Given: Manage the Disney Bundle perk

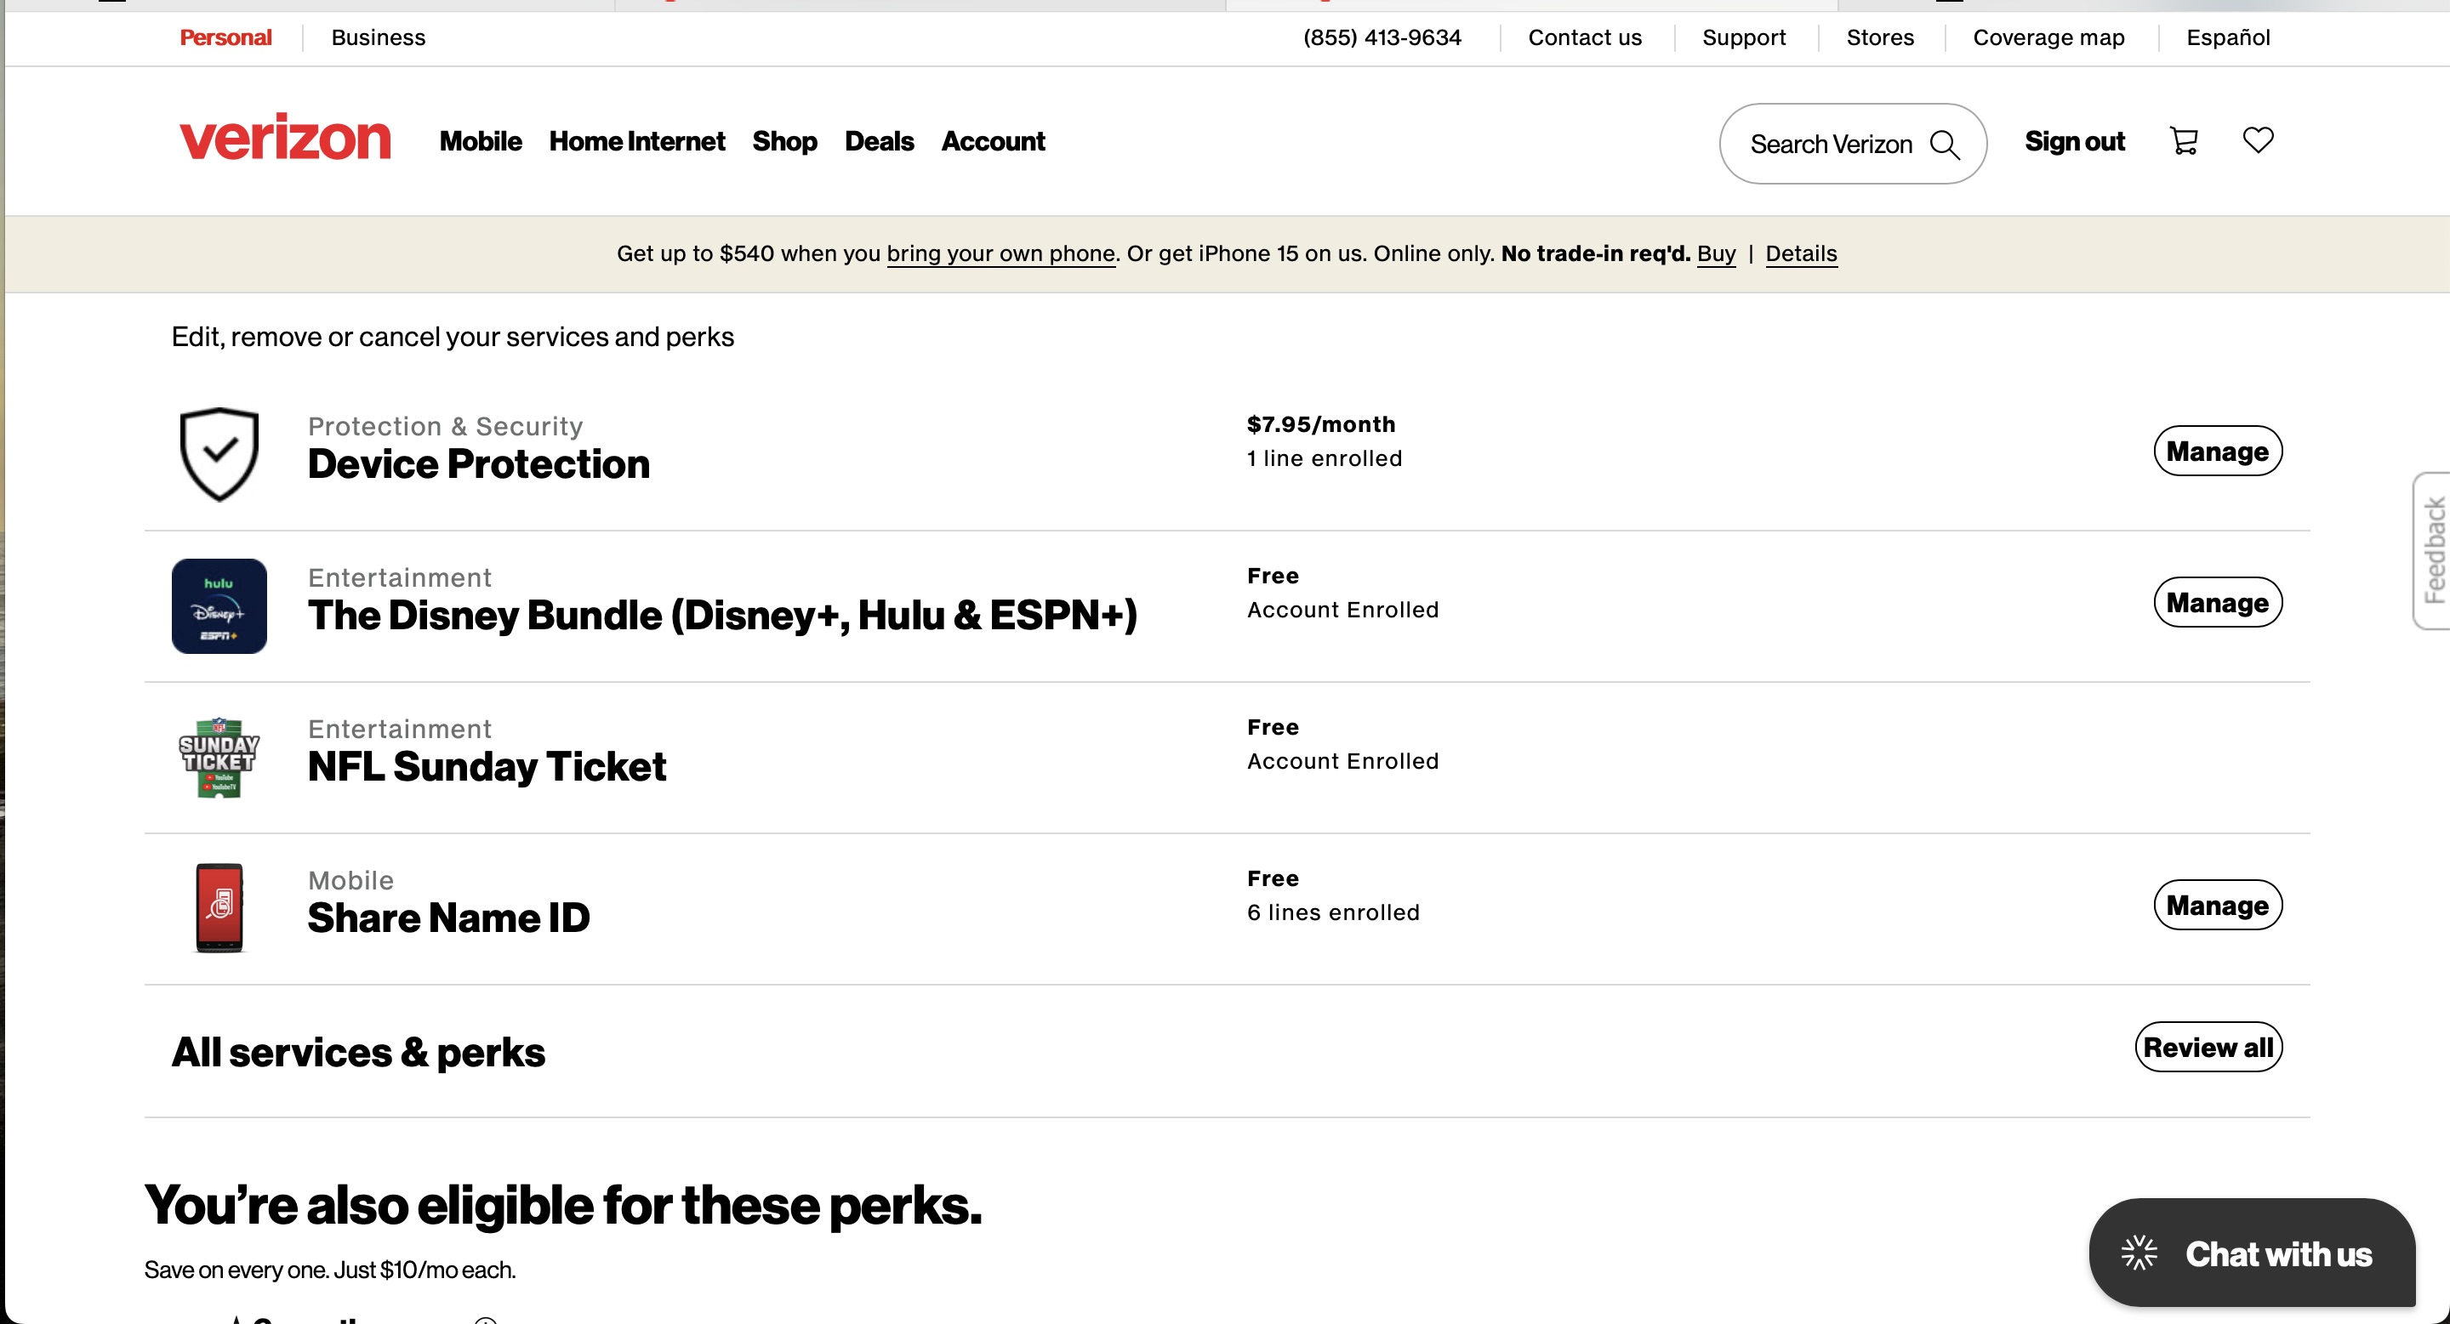Looking at the screenshot, I should point(2217,603).
